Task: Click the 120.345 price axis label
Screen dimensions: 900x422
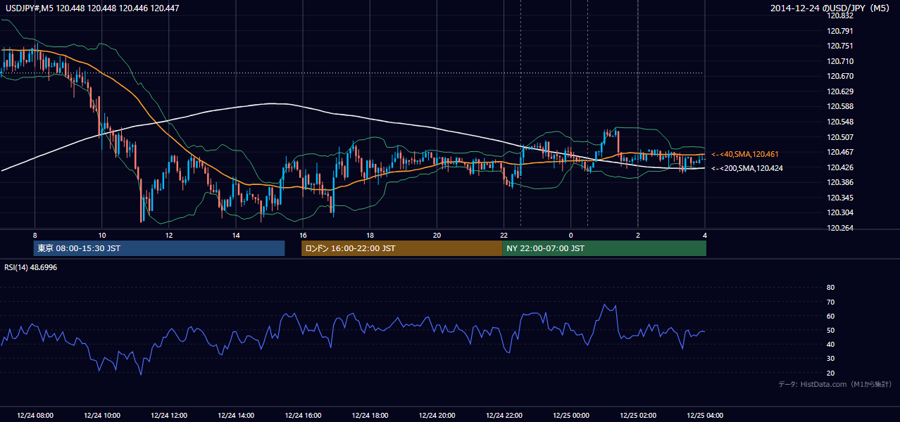Action: 840,198
